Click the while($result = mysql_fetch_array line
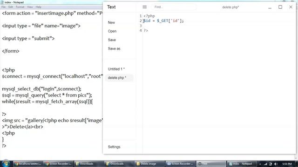 [x=47, y=102]
